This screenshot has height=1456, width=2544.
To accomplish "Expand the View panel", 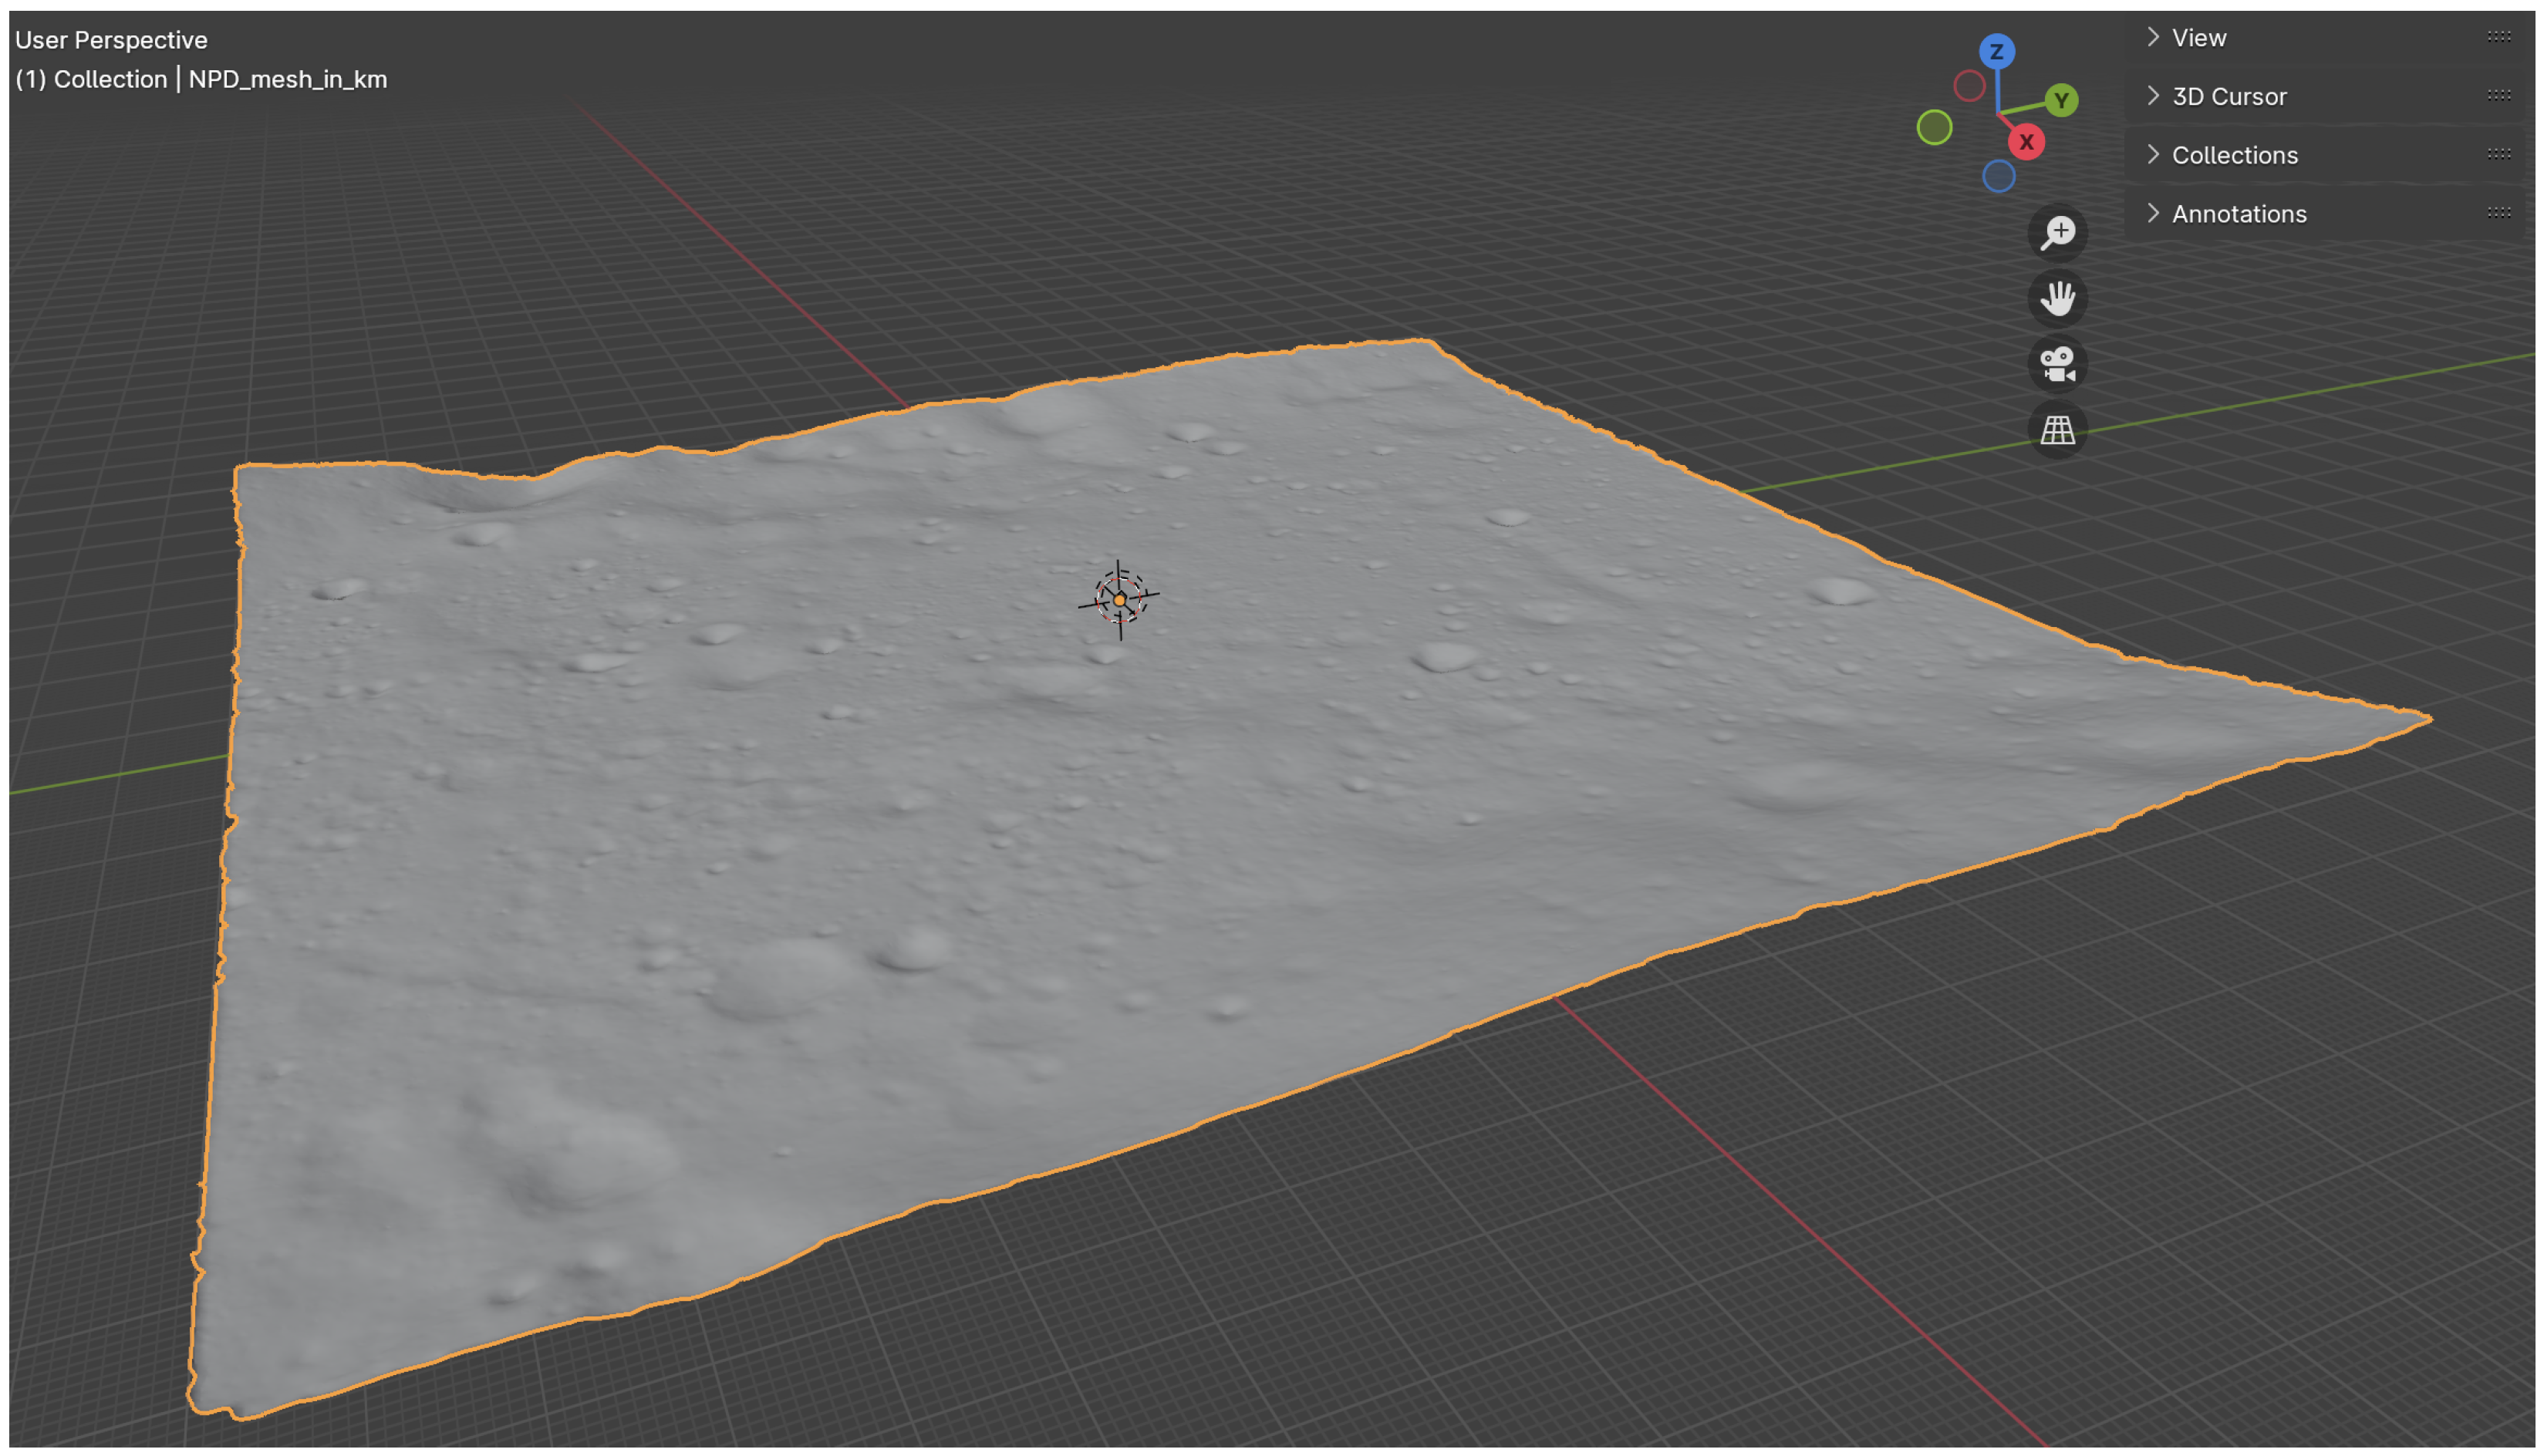I will [2198, 38].
